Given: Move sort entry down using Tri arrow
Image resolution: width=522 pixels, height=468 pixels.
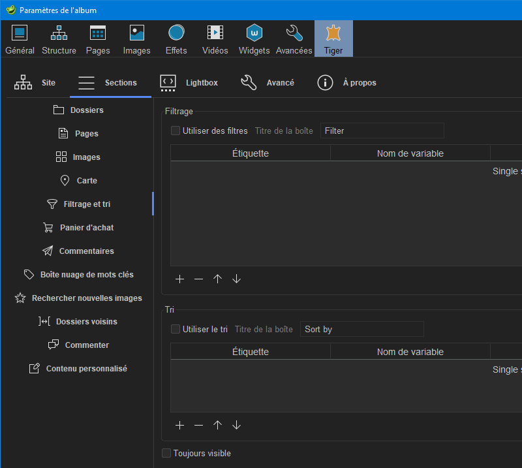Looking at the screenshot, I should [x=237, y=426].
